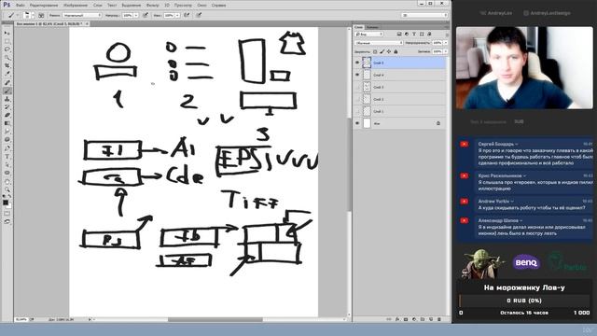Click the background color swatch
Image resolution: width=597 pixels, height=336 pixels.
(x=8, y=205)
